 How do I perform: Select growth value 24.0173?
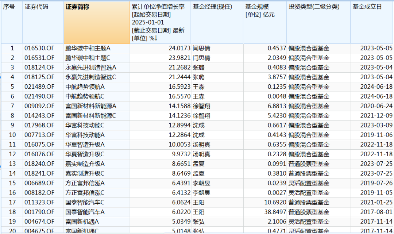pos(179,48)
